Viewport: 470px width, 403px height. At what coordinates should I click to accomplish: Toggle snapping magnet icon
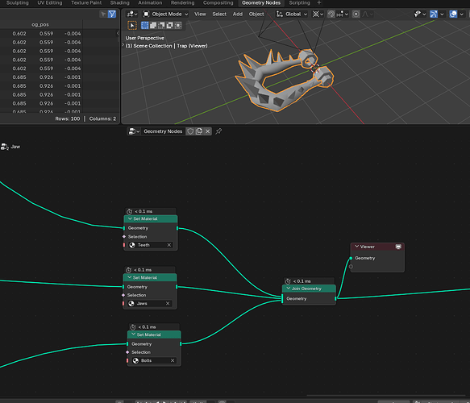(x=331, y=14)
